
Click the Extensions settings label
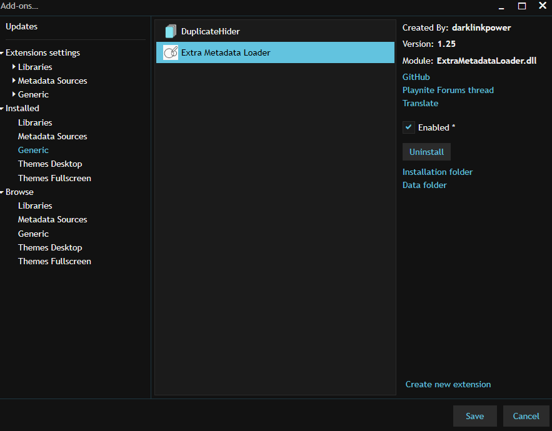pos(43,52)
